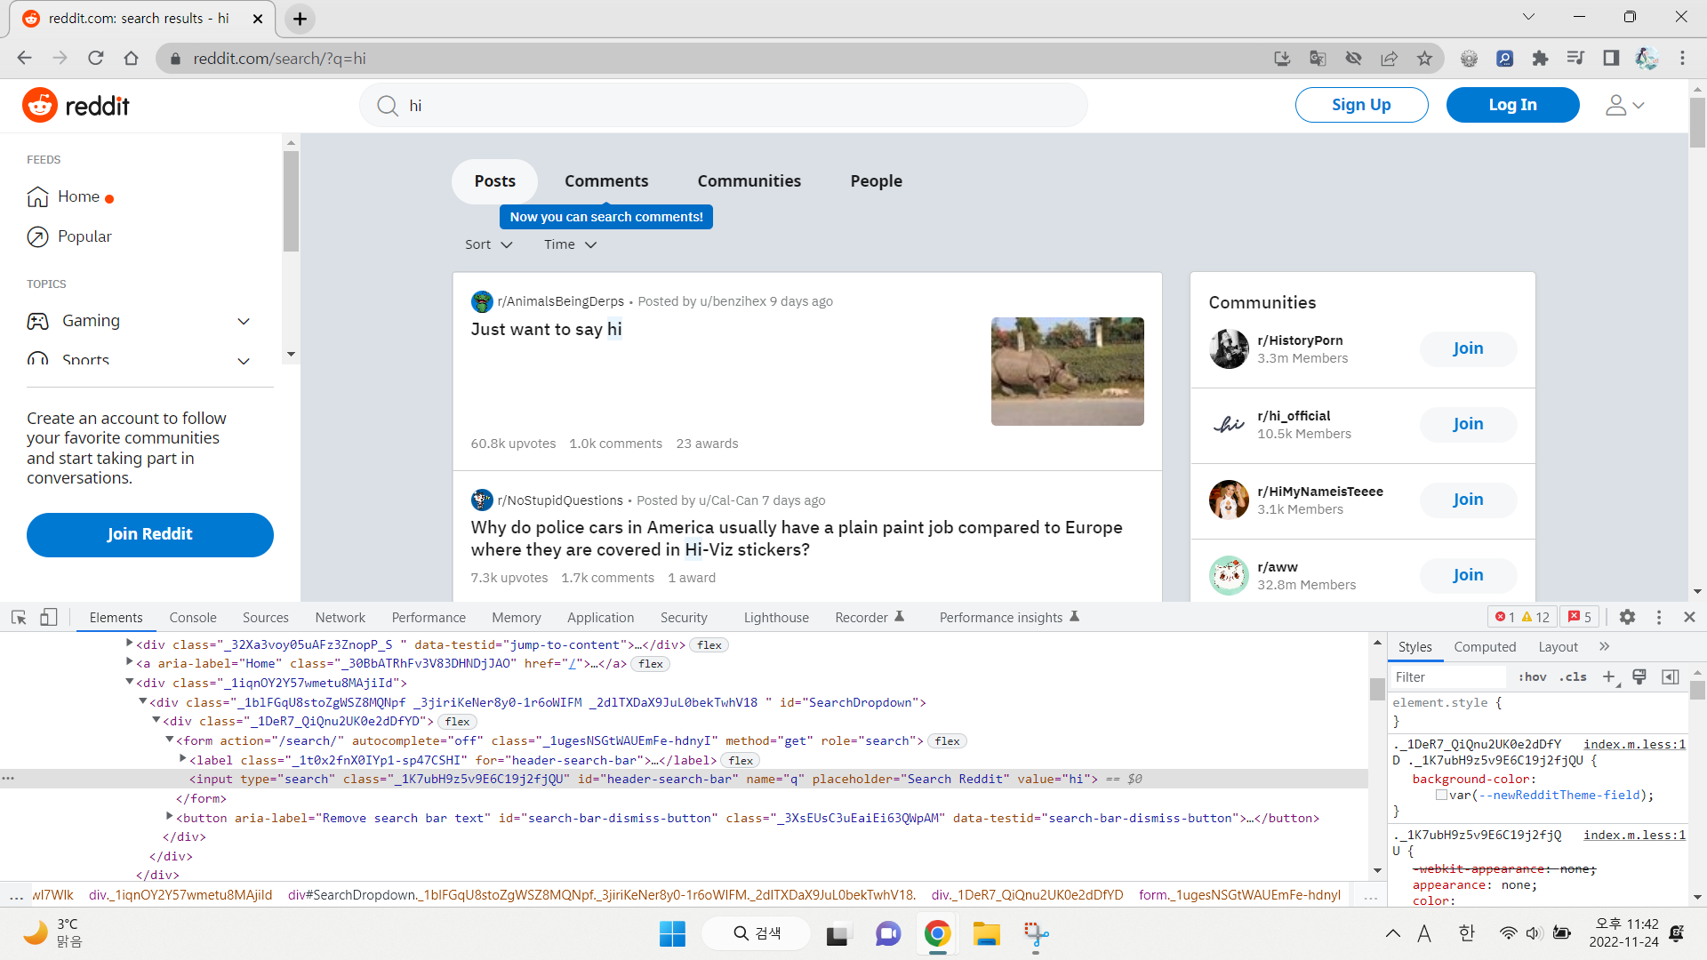Switch to the Comments search tab

pyautogui.click(x=606, y=181)
